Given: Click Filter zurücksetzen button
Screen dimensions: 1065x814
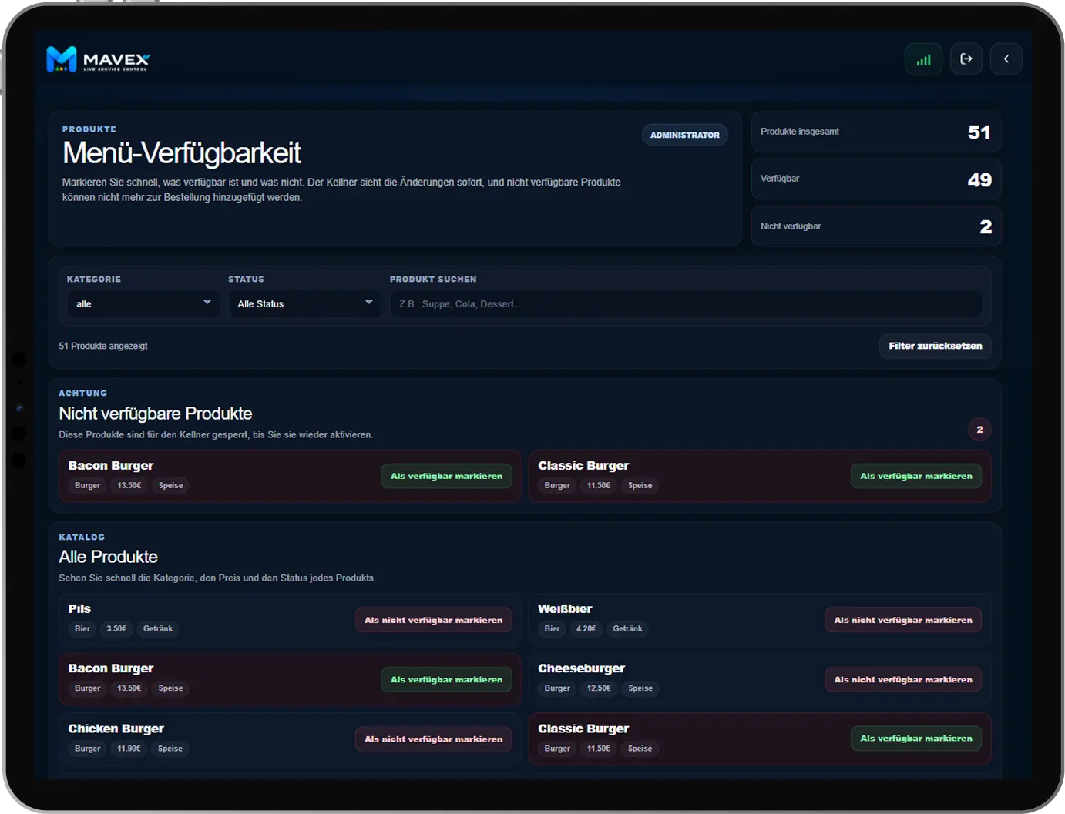Looking at the screenshot, I should pos(936,346).
